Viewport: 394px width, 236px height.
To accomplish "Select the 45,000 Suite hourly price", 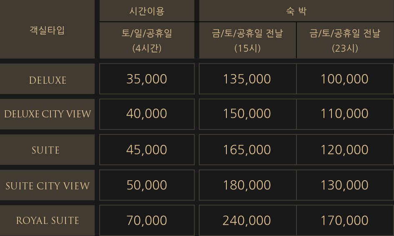I will (x=147, y=150).
